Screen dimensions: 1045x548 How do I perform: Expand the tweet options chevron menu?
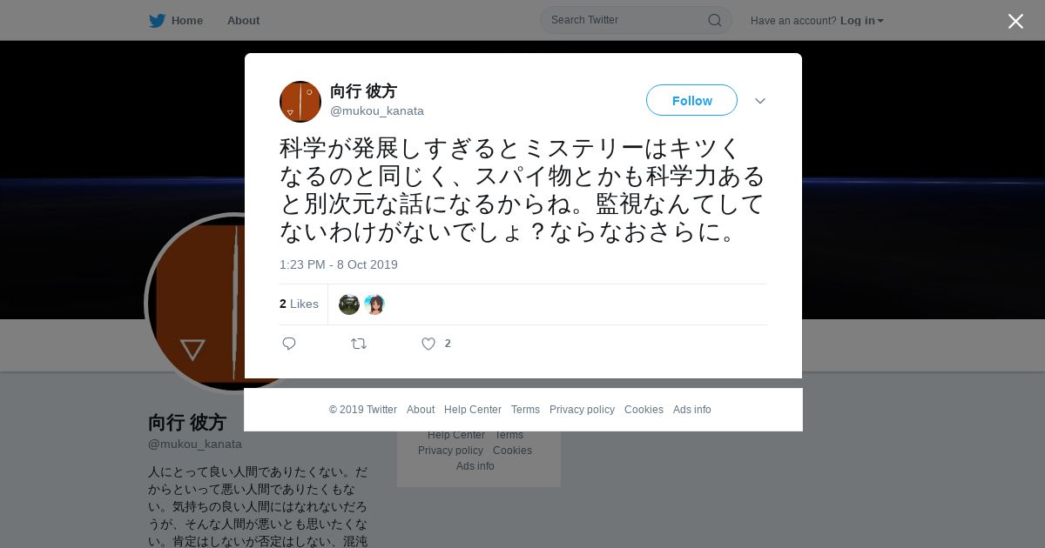click(760, 101)
